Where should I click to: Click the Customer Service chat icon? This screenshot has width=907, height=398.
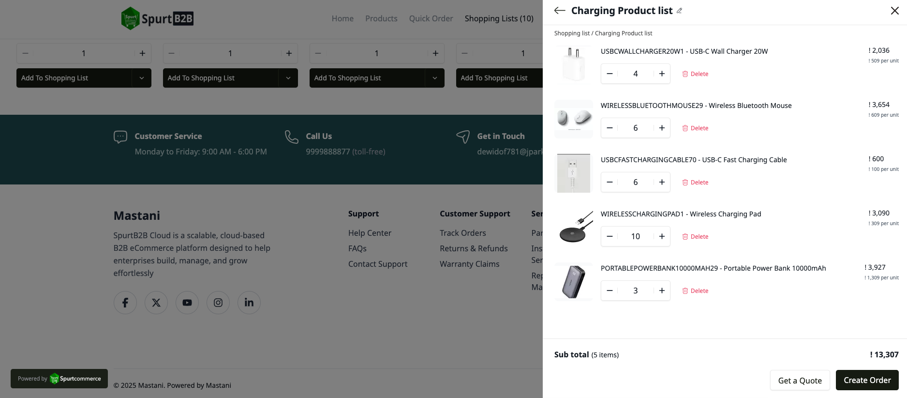(x=120, y=137)
